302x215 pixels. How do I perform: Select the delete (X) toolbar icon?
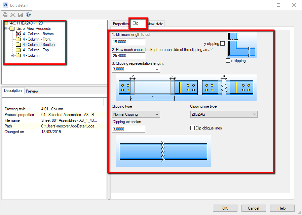point(12,15)
